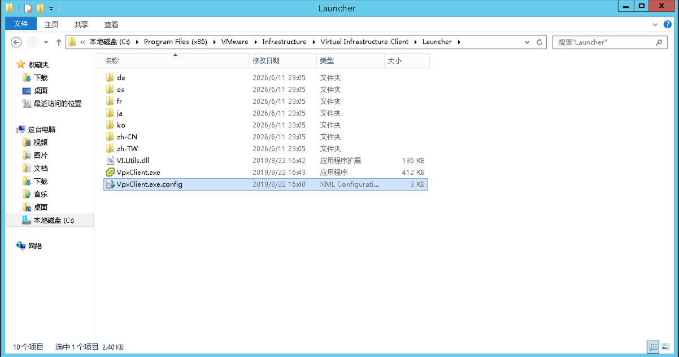Select the de folder icon

coord(110,77)
